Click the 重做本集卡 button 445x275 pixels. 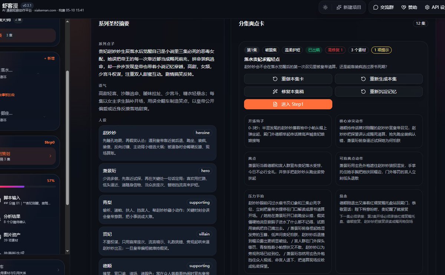coord(288,79)
